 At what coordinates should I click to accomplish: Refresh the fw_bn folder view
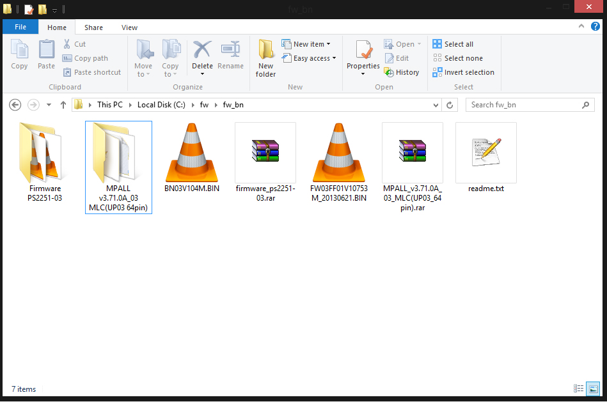coord(450,105)
